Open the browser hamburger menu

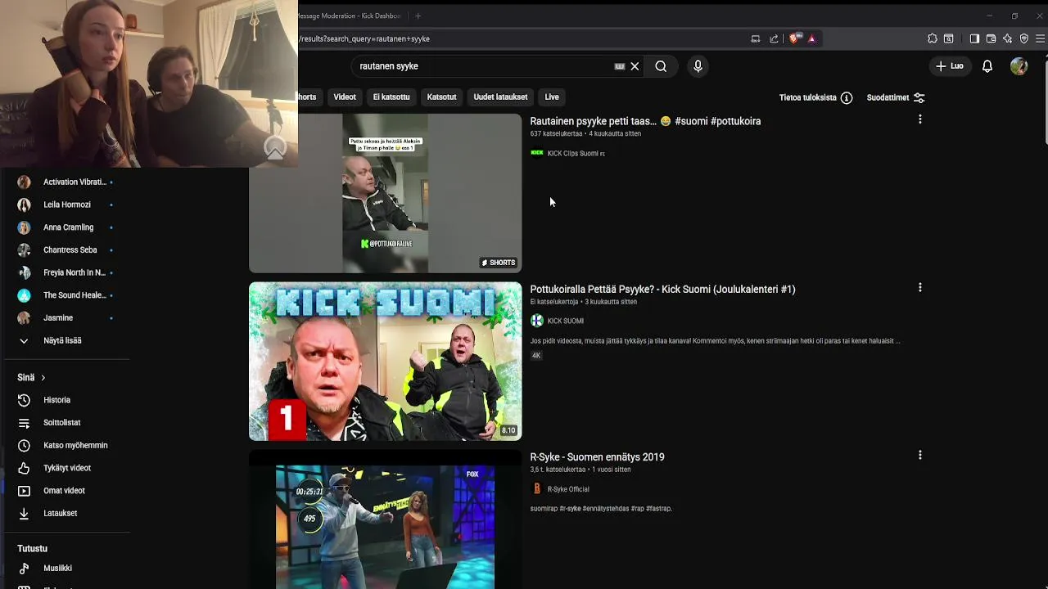tap(1041, 38)
